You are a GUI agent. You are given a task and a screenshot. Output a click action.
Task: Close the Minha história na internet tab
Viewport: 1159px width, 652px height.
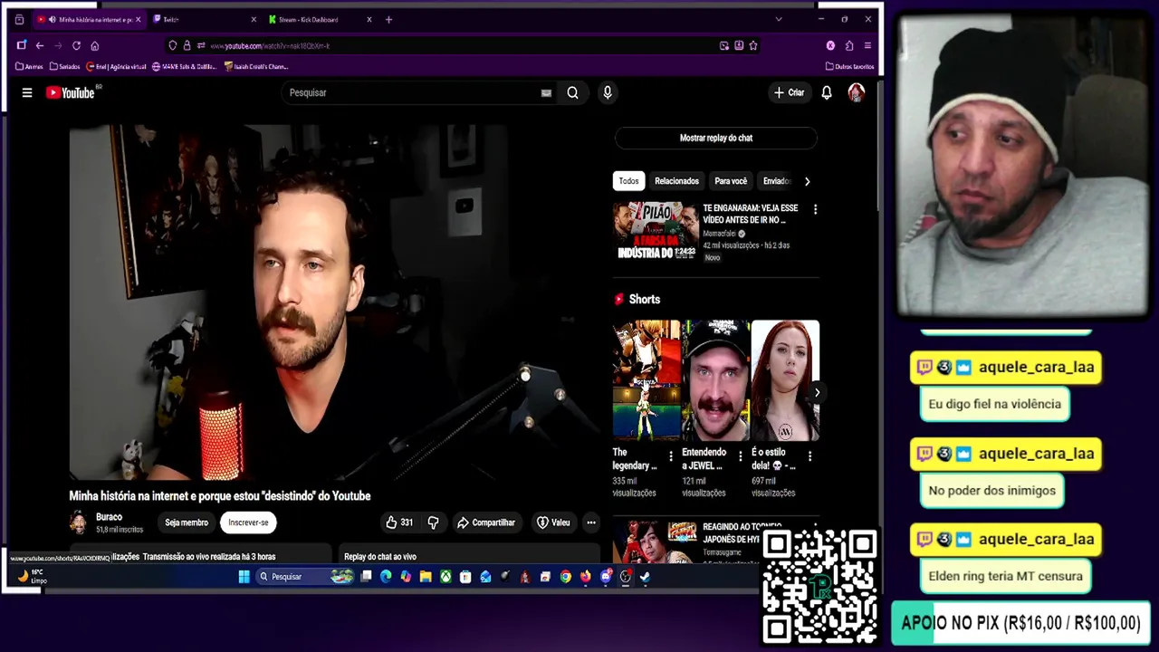138,19
